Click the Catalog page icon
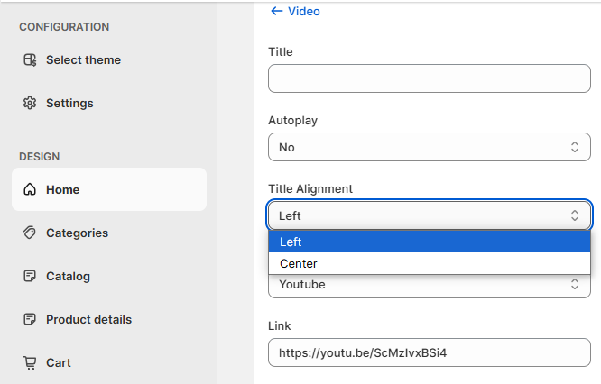Screen dimensions: 601x384 coord(30,276)
